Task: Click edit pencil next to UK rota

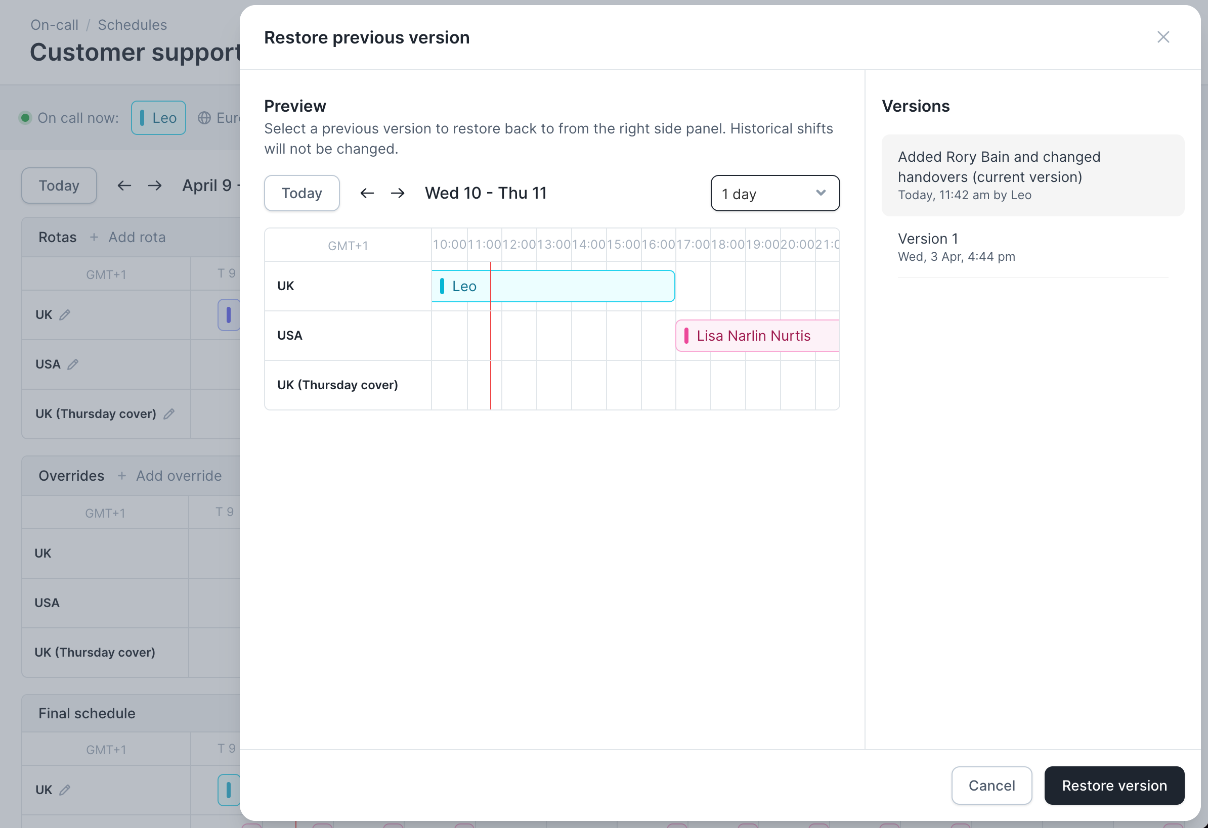Action: coord(65,315)
